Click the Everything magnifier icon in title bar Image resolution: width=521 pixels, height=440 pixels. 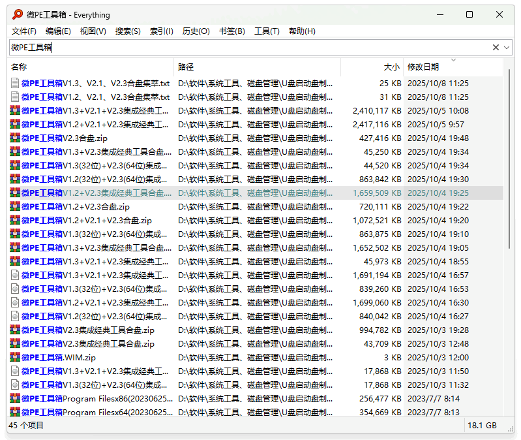[17, 14]
